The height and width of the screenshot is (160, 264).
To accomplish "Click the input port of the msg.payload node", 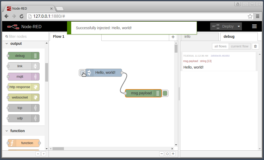I will pyautogui.click(x=125, y=93).
